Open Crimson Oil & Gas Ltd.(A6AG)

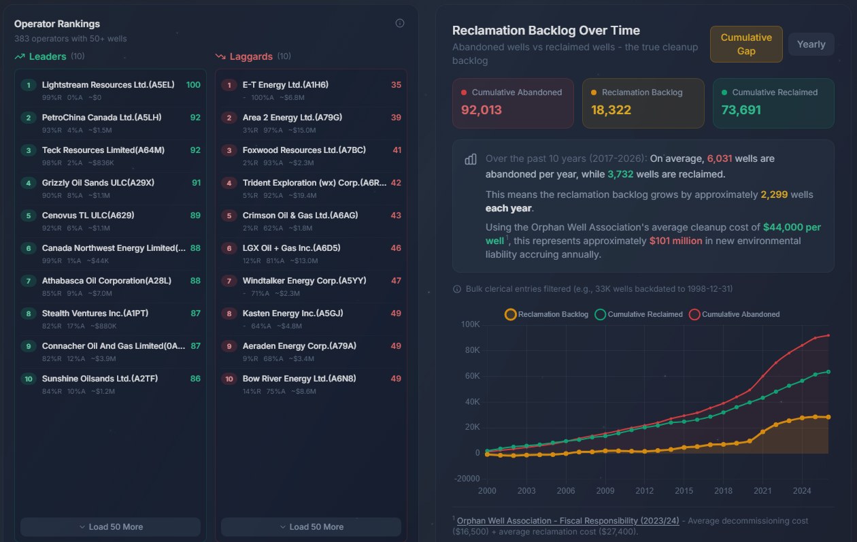click(311, 221)
